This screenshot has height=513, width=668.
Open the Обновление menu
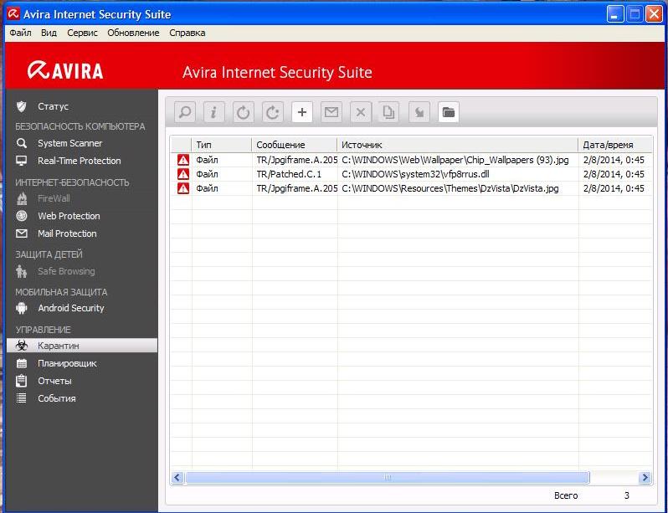tap(133, 33)
